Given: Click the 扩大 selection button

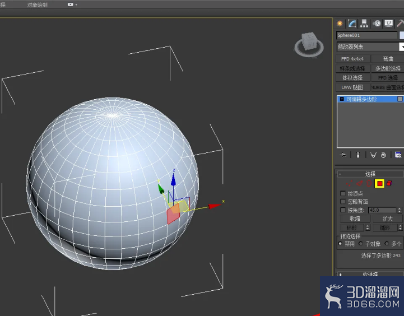Looking at the screenshot, I should click(x=388, y=219).
